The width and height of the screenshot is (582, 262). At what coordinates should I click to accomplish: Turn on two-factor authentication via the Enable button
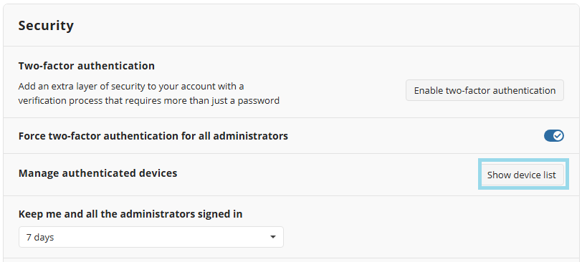(x=485, y=90)
